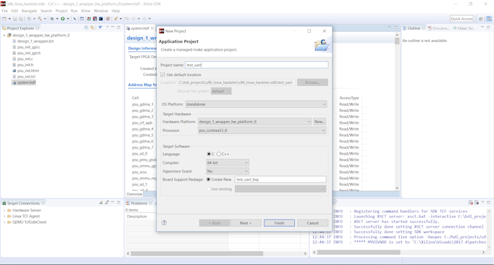
Task: Switch to the Target Connections tab
Action: [23, 203]
